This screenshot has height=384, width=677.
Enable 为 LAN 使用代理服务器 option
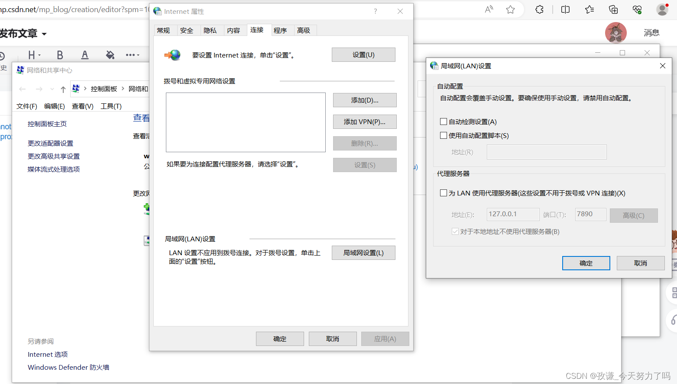tap(443, 193)
